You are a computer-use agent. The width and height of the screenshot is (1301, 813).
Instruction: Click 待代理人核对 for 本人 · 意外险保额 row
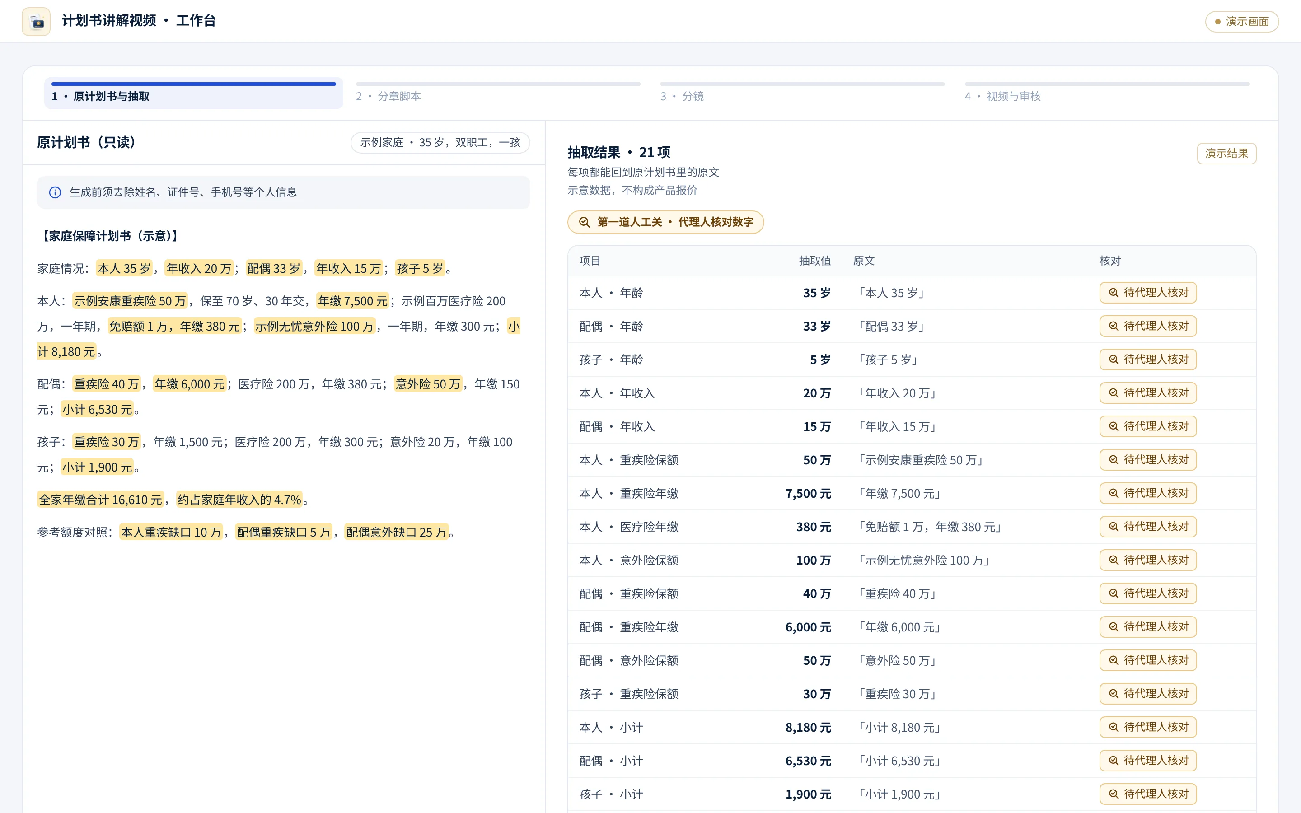(1148, 560)
